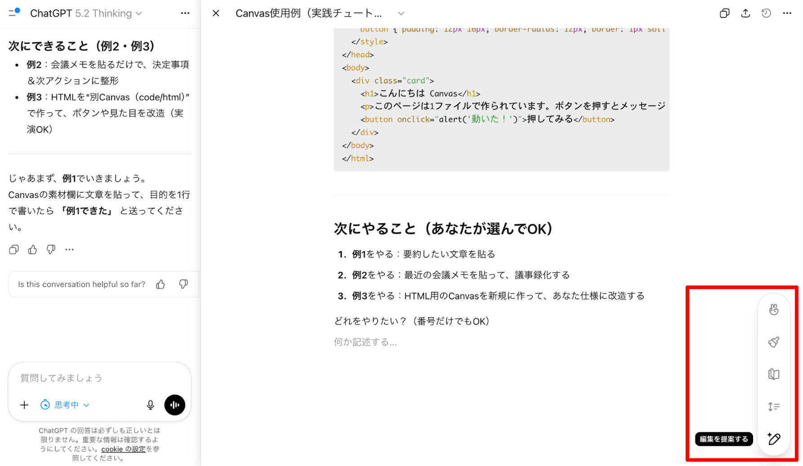Click the add final polish brush icon
Screen dimensions: 803x466
(773, 342)
